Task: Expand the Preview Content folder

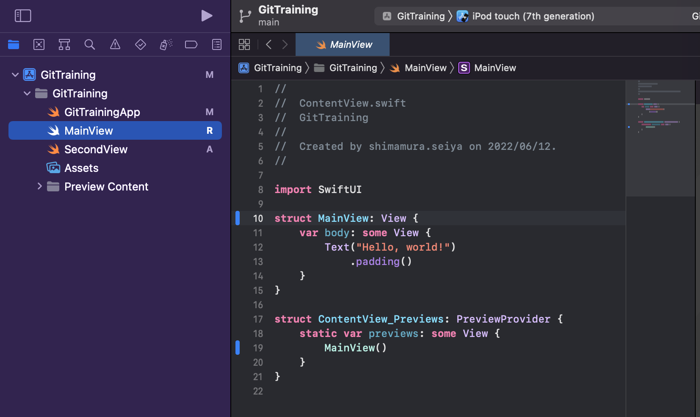Action: [40, 186]
